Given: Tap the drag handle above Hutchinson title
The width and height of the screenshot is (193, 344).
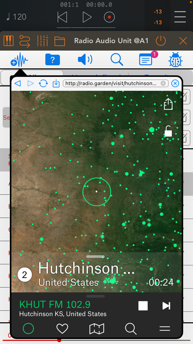Looking at the screenshot, I should [95, 256].
